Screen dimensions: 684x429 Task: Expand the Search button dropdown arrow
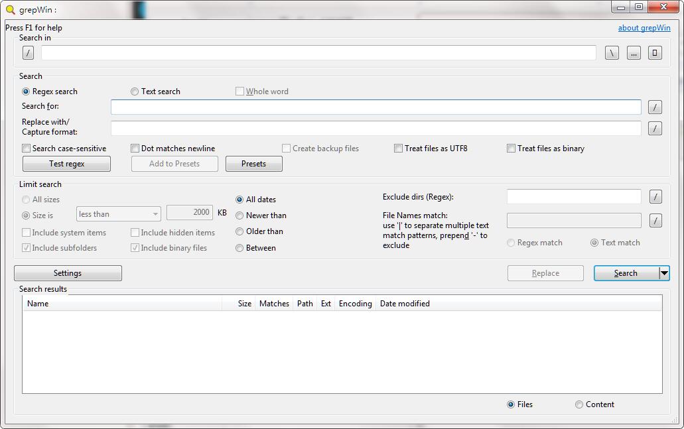coord(664,273)
